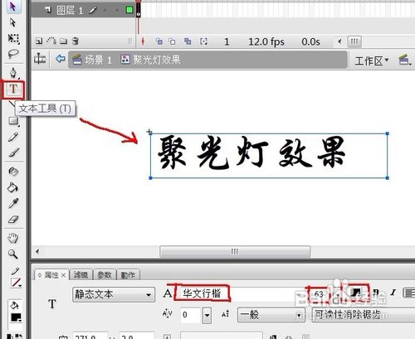The height and width of the screenshot is (339, 415).
Task: Toggle outline square on layer 图层 1
Action: click(x=129, y=10)
